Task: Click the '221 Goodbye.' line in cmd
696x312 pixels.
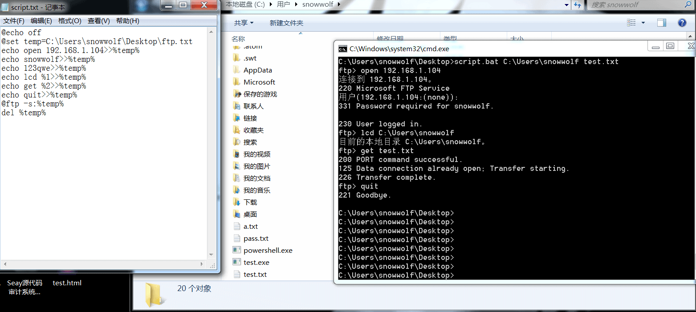Action: coord(365,195)
